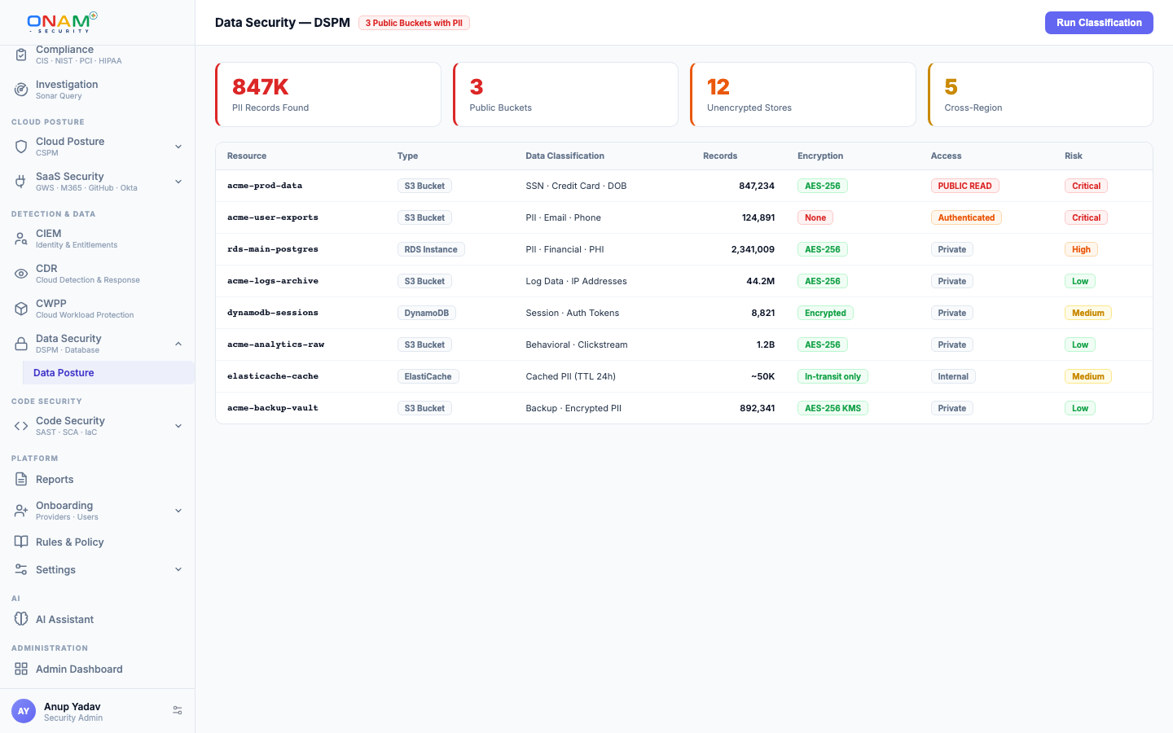Click the ONAM Security logo
1173x733 pixels.
tap(63, 22)
